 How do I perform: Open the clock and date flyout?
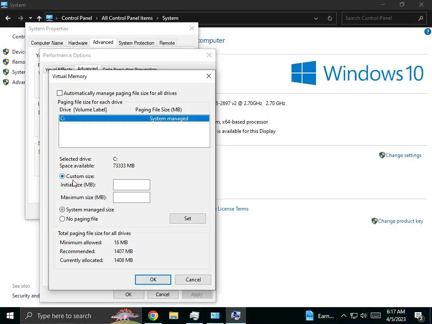pyautogui.click(x=396, y=316)
